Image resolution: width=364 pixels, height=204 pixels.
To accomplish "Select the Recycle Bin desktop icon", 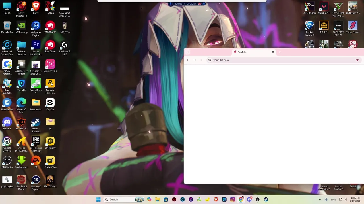I will click(x=7, y=27).
